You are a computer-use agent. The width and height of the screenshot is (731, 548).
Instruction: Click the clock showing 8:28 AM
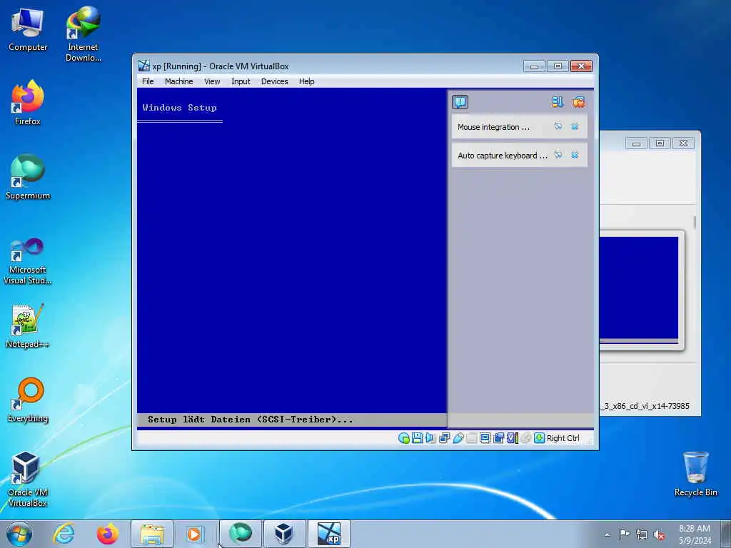click(x=695, y=534)
